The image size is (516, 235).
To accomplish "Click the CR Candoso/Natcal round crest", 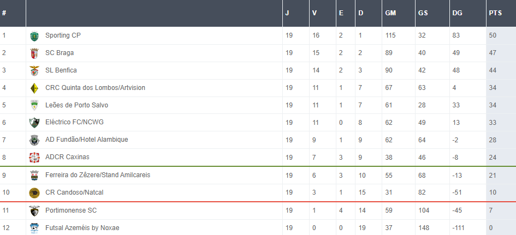I will tap(34, 192).
